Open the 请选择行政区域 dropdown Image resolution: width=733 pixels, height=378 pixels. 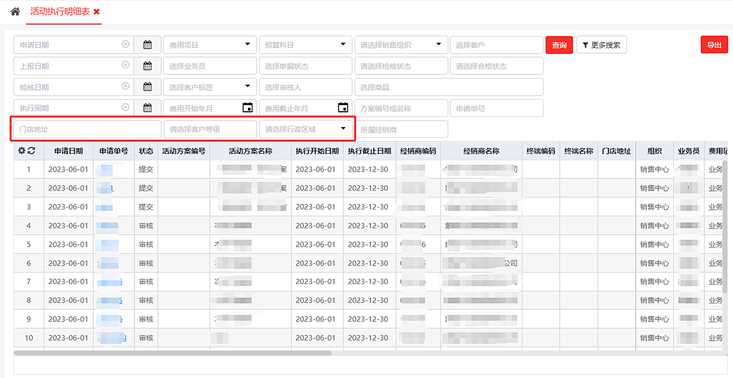(x=343, y=128)
